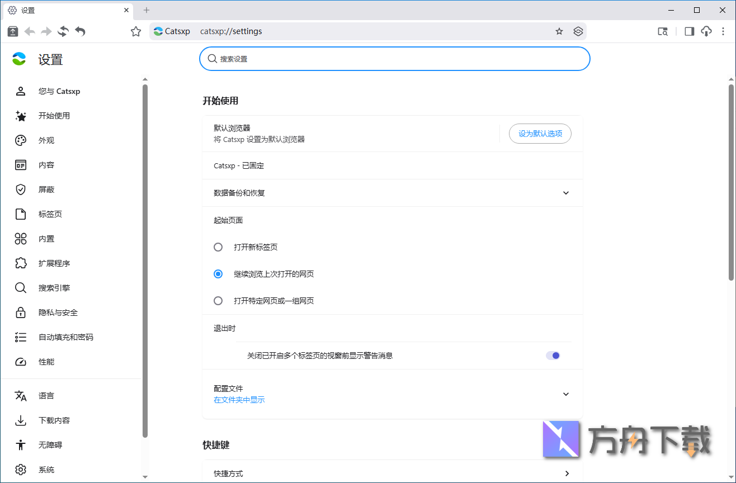The height and width of the screenshot is (483, 736).
Task: Open the 外观 (Appearance) settings section
Action: (46, 140)
